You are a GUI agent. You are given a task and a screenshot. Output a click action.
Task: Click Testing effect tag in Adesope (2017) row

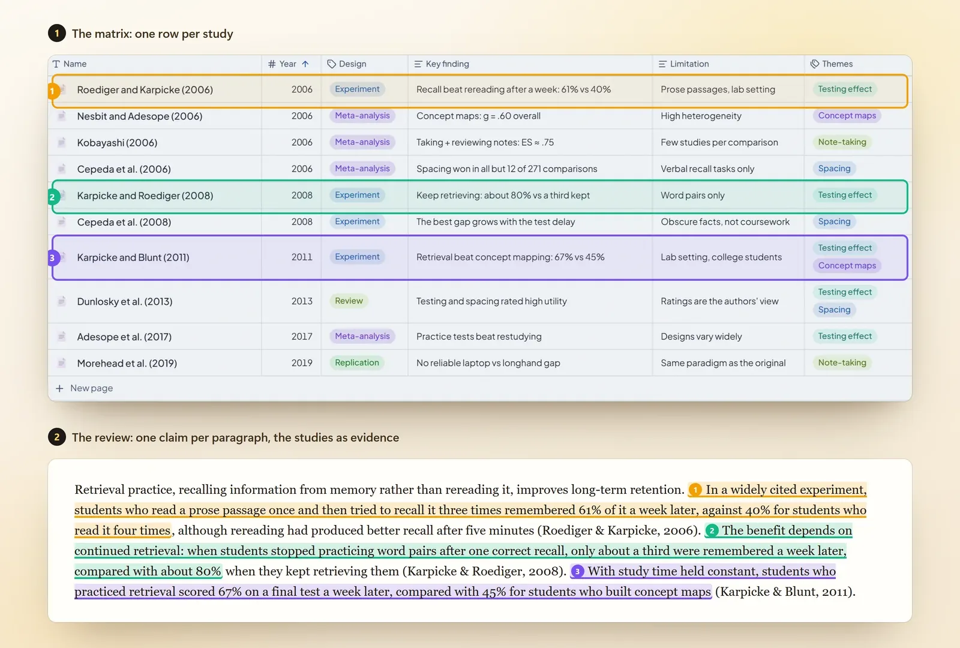(845, 337)
